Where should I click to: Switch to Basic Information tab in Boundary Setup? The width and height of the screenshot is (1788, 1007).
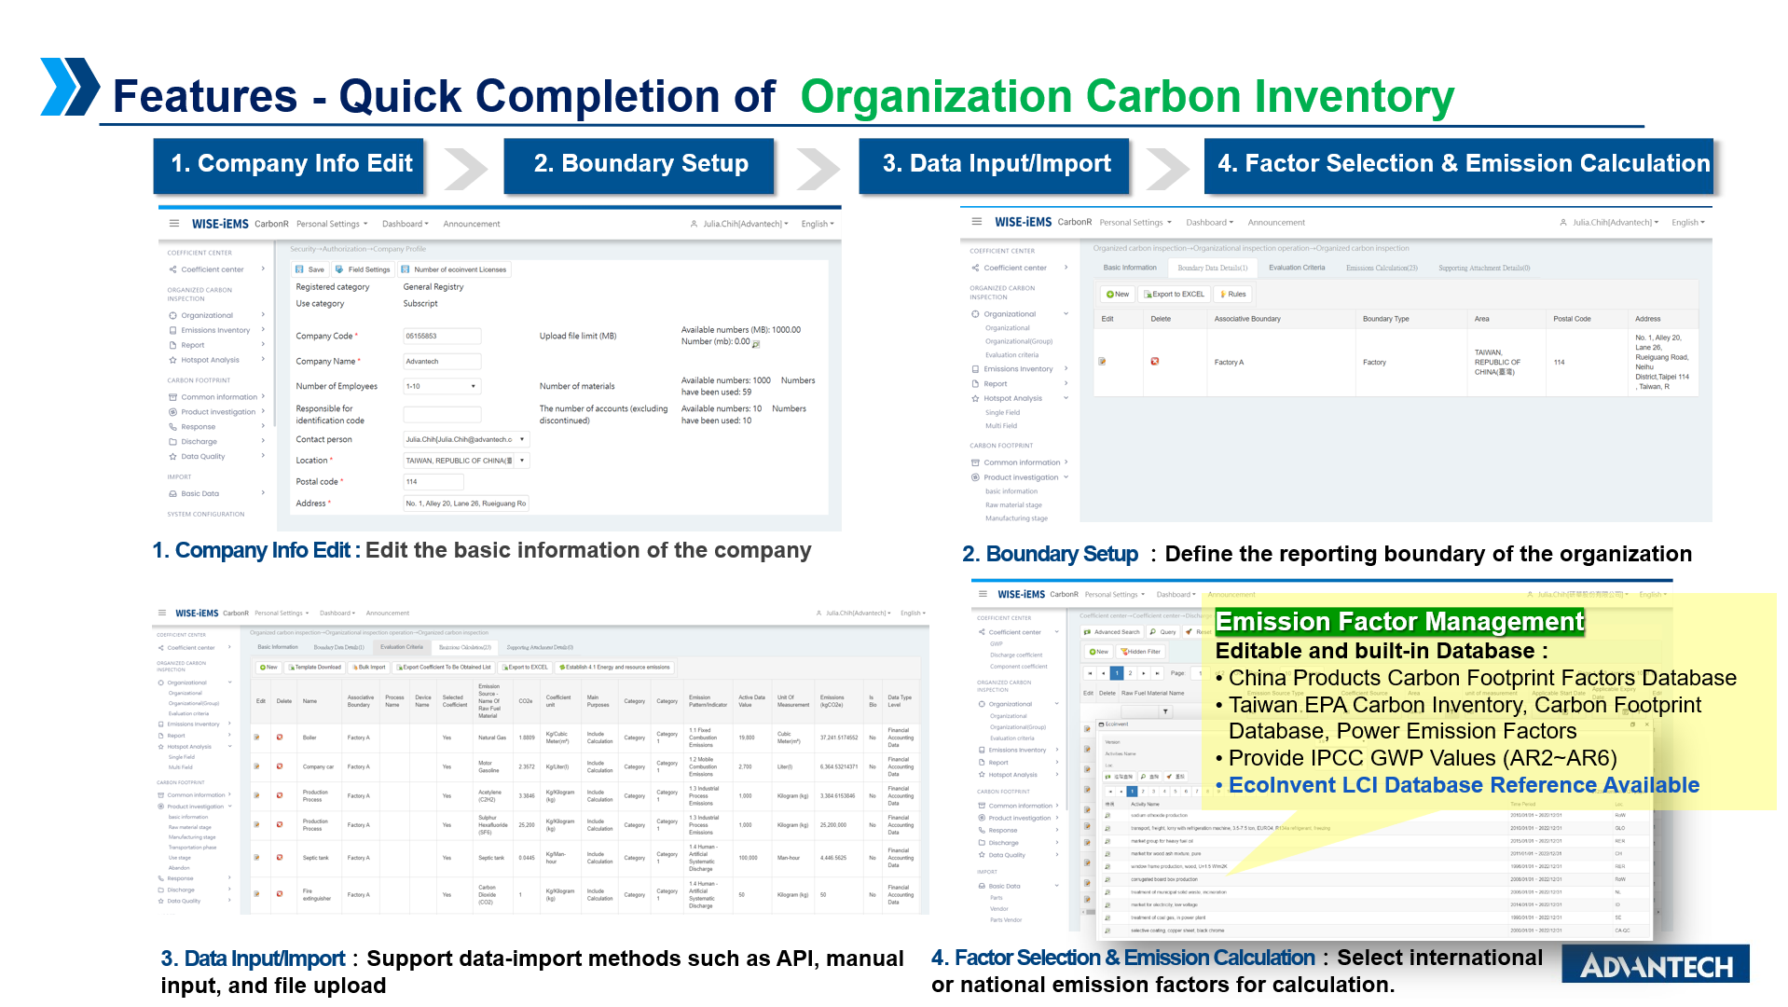click(x=1130, y=268)
